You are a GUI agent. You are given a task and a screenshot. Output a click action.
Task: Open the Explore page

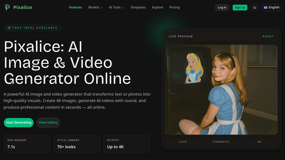coord(157,7)
